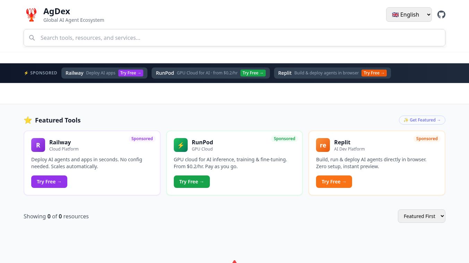This screenshot has height=263, width=469.
Task: Click the green lightning RunPod icon
Action: pyautogui.click(x=181, y=145)
